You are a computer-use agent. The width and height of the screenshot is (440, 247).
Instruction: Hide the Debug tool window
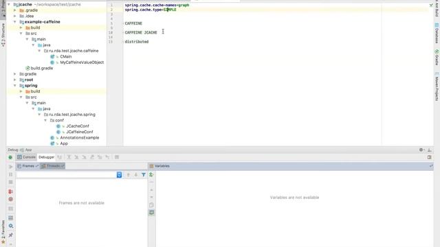pos(430,150)
